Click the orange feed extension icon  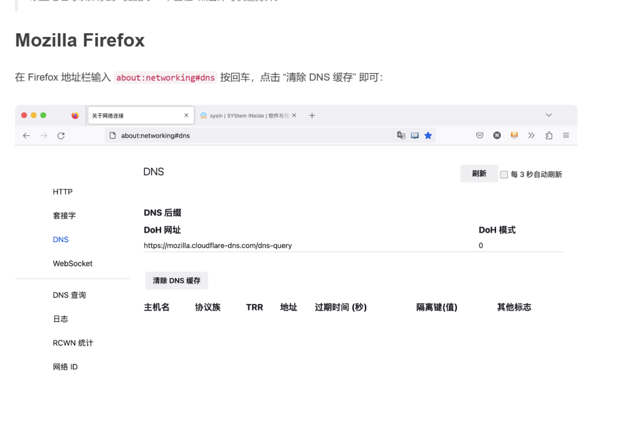click(x=514, y=135)
